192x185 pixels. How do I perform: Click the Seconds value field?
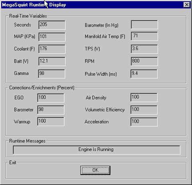click(52, 25)
